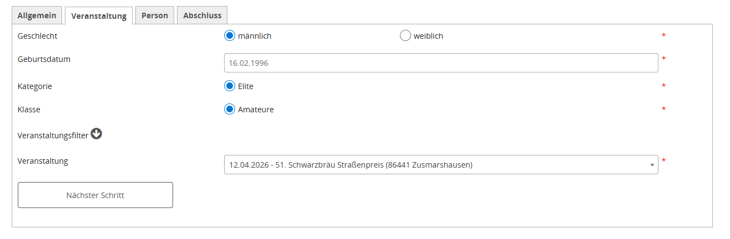Switch to the Allgemein tab
730x239 pixels.
(x=37, y=15)
